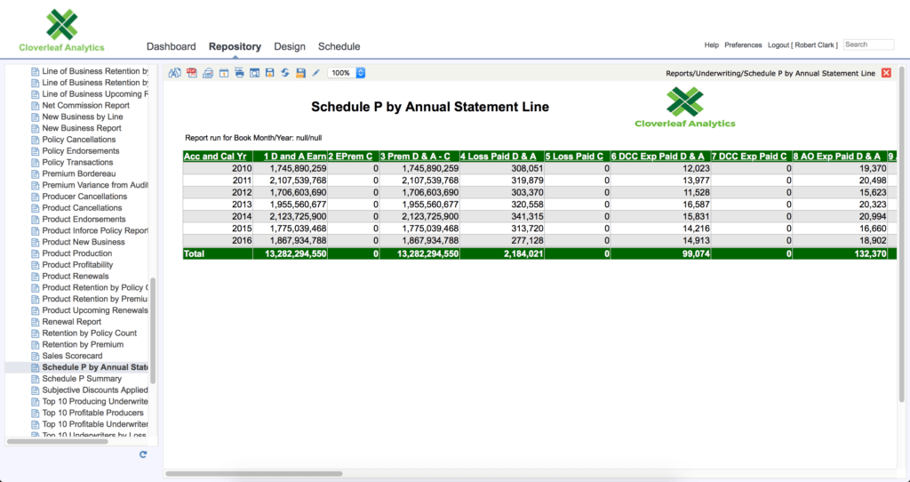
Task: Select Product Renewals report
Action: [x=76, y=276]
